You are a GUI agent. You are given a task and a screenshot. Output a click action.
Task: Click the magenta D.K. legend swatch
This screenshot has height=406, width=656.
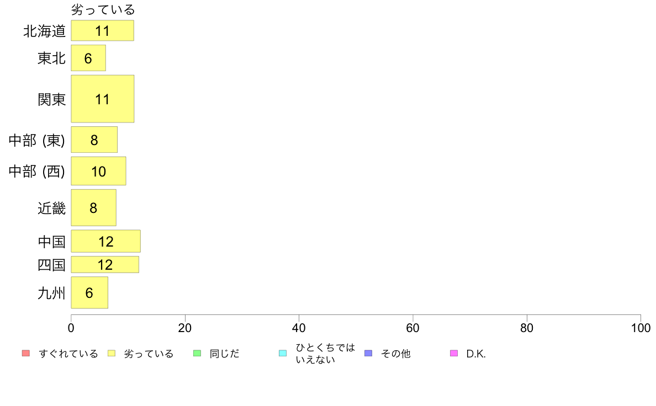[454, 353]
